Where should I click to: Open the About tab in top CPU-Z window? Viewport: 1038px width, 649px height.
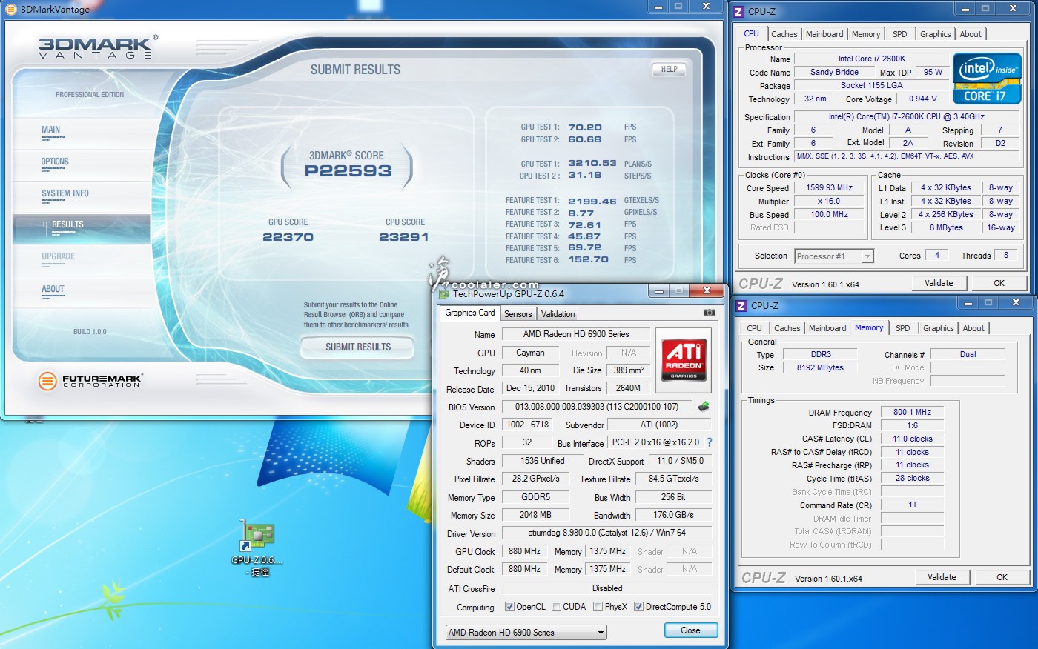tap(971, 34)
